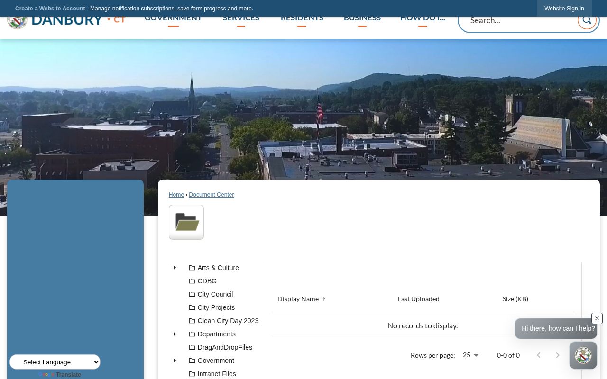This screenshot has width=607, height=379.
Task: Go to the Home breadcrumb link
Action: (x=176, y=195)
